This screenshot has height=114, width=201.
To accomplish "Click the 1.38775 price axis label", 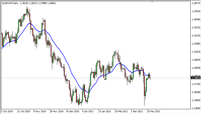I will [196, 3].
